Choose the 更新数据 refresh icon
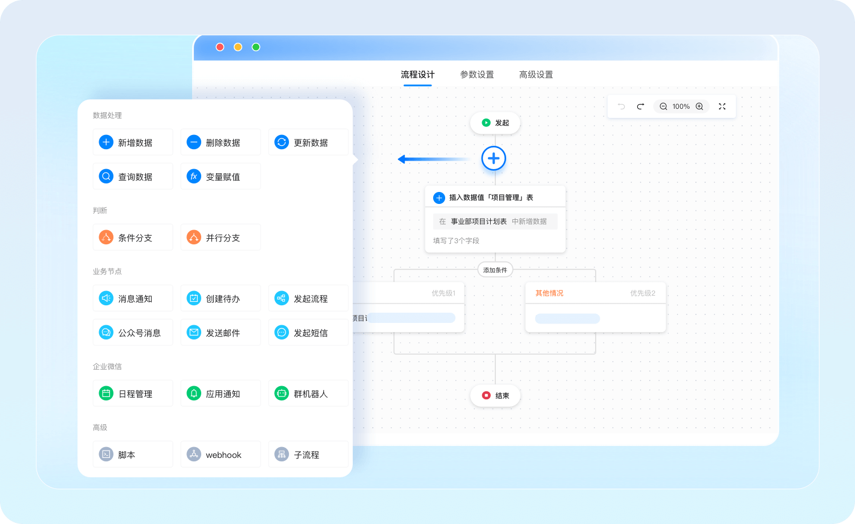 [x=282, y=142]
